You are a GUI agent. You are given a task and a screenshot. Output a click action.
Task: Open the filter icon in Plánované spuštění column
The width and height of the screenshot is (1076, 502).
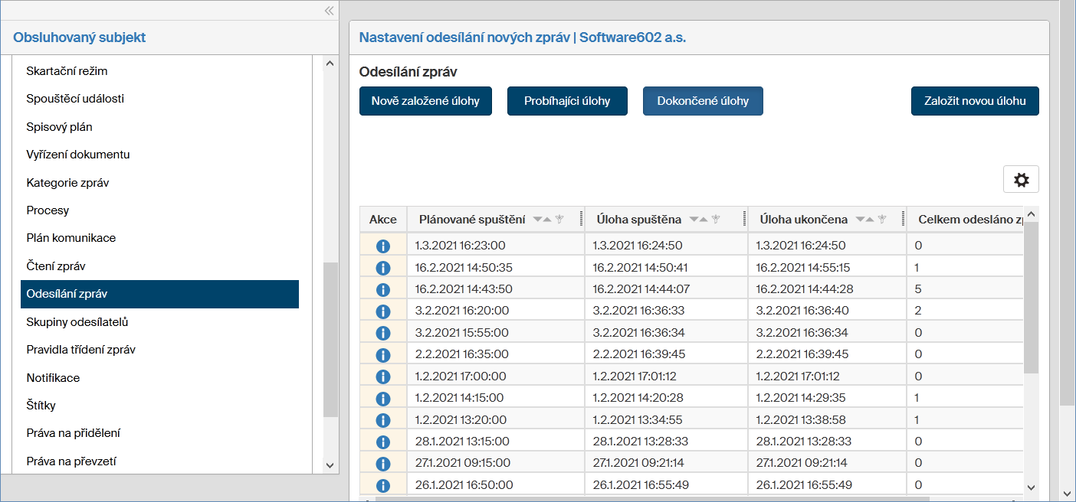[559, 220]
